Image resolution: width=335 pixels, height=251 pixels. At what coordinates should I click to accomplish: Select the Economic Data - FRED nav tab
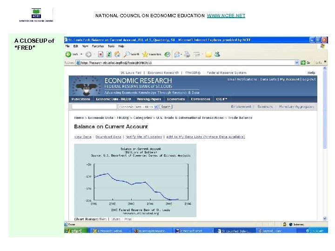point(114,99)
